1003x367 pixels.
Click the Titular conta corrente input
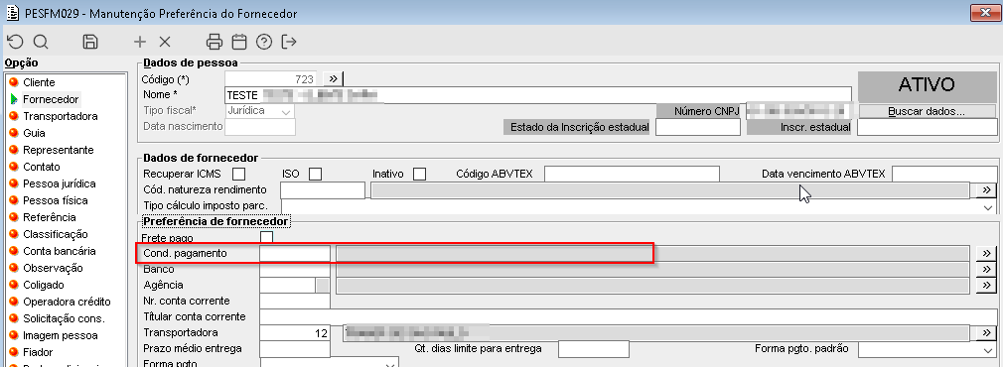[x=629, y=316]
